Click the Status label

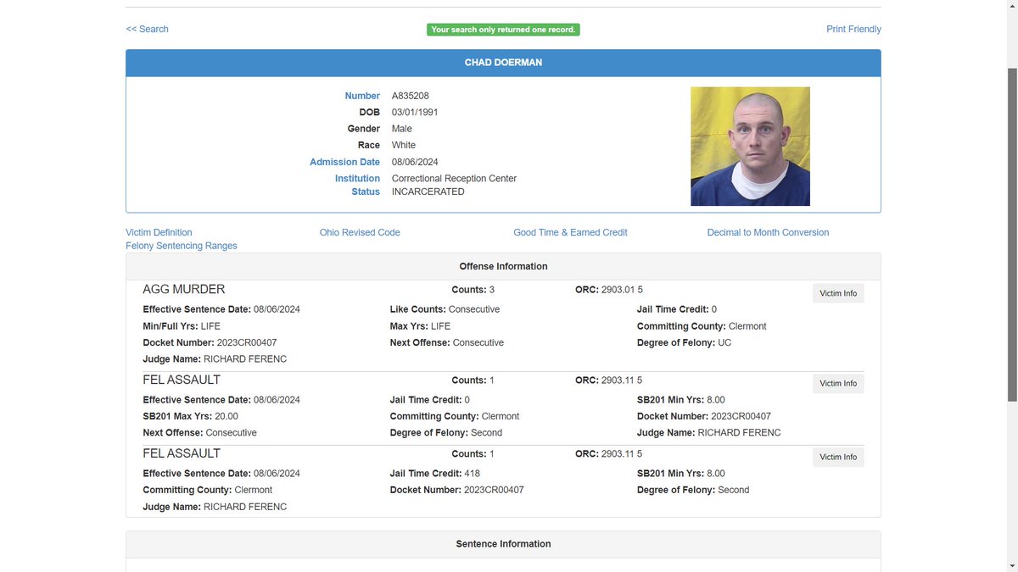[366, 192]
